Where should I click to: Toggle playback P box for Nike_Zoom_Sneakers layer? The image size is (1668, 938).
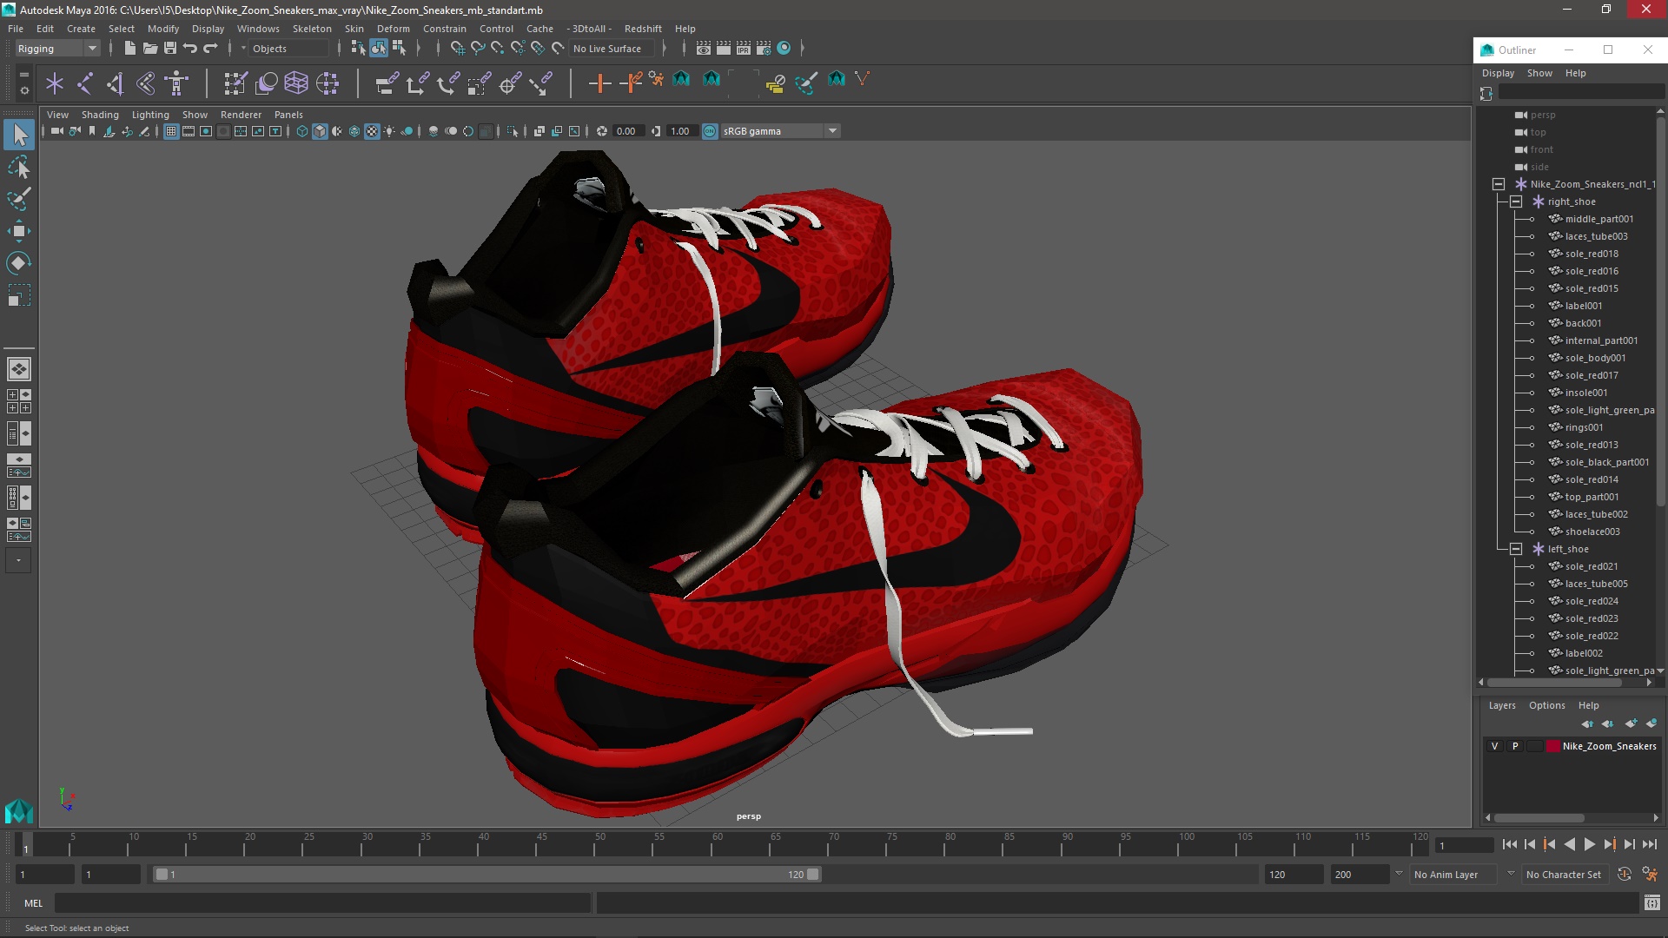(x=1515, y=746)
